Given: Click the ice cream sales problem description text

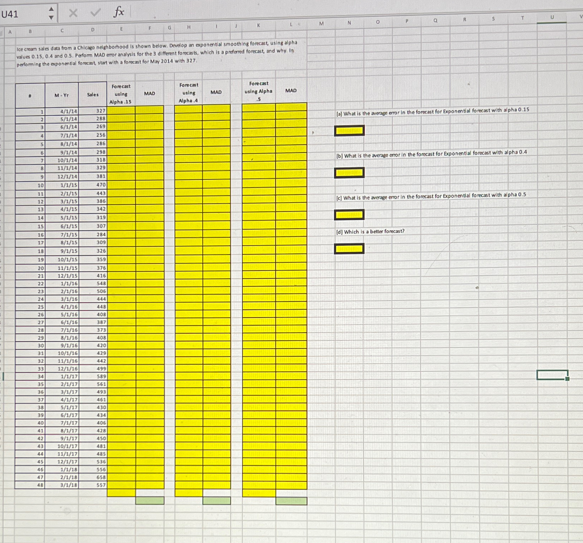Looking at the screenshot, I should point(157,53).
